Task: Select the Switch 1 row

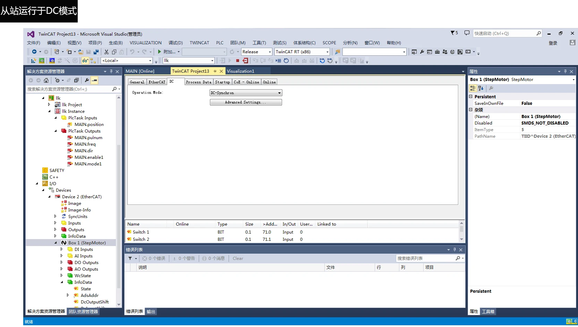Action: [x=292, y=232]
